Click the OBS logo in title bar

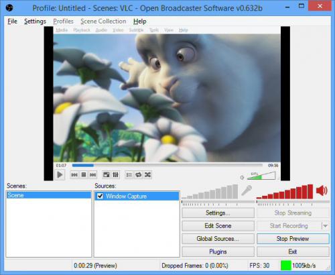pyautogui.click(x=9, y=8)
